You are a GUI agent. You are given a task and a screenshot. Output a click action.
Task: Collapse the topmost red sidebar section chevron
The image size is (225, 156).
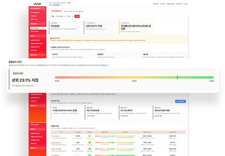(44, 8)
